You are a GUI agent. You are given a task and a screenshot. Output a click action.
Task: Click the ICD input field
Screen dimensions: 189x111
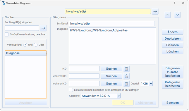click(84, 69)
